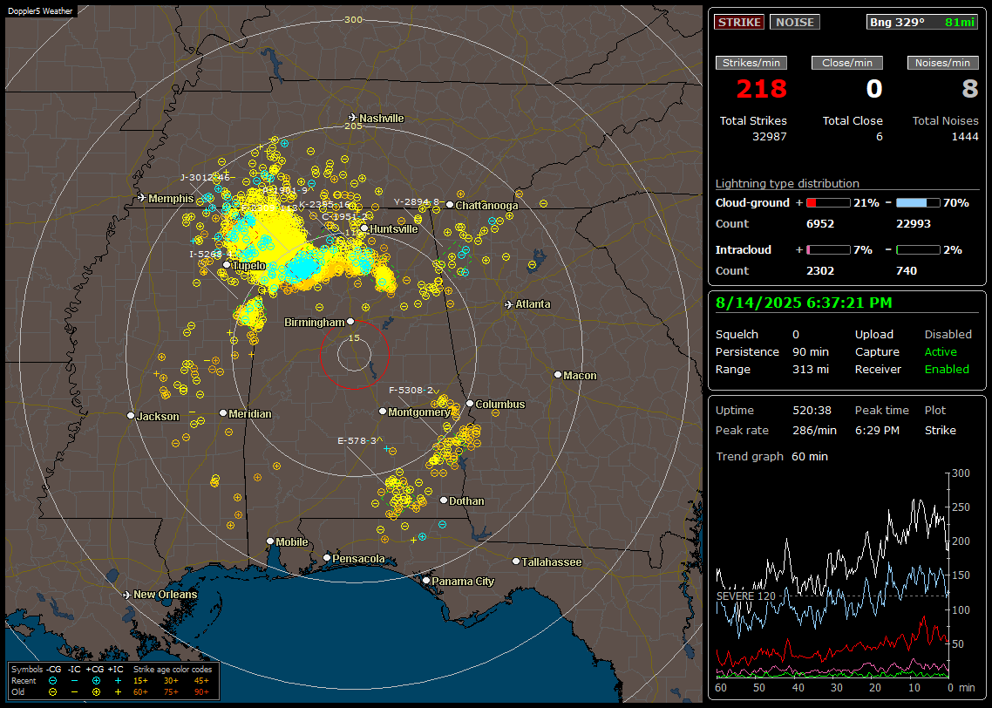Toggle the NOISE indicator button
Screen dimensions: 992x708
795,22
